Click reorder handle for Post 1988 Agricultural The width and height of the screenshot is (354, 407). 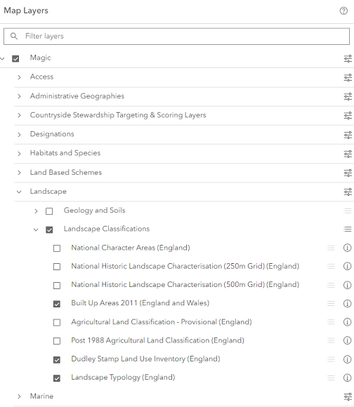331,340
